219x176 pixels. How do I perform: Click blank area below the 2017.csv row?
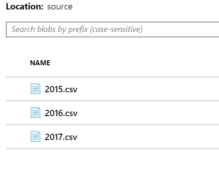coord(112,162)
